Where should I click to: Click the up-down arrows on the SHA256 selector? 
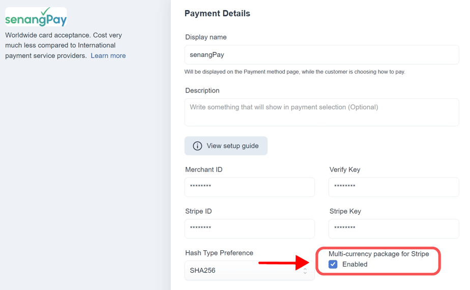(x=305, y=271)
